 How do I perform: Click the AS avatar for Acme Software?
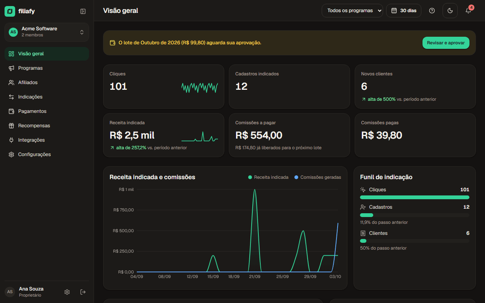tap(13, 32)
